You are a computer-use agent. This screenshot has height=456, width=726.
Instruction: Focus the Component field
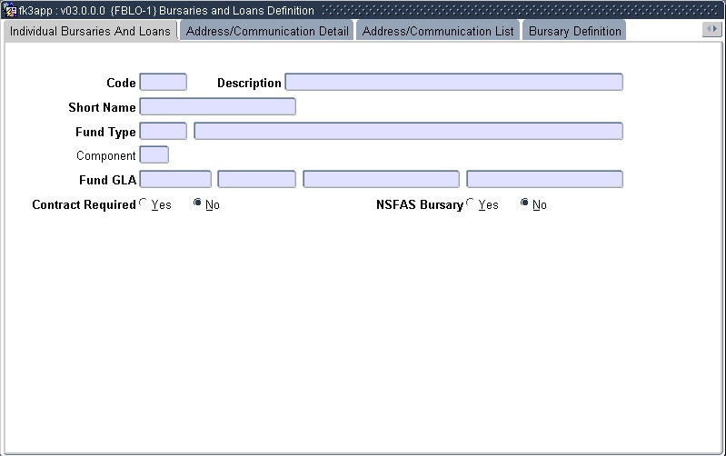click(x=154, y=155)
